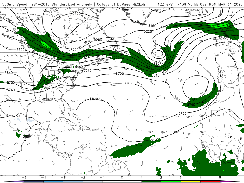Select the 5400 contour label

(117, 50)
